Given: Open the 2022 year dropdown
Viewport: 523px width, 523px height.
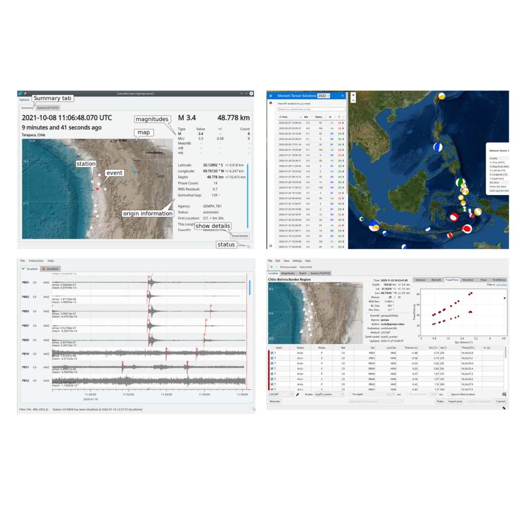Looking at the screenshot, I should 324,96.
